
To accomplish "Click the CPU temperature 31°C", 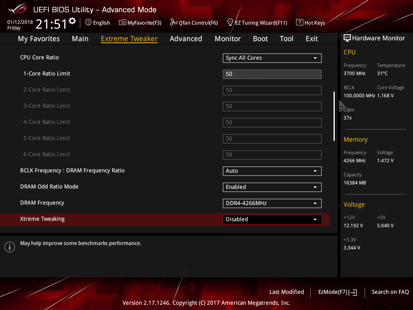I will click(x=382, y=73).
